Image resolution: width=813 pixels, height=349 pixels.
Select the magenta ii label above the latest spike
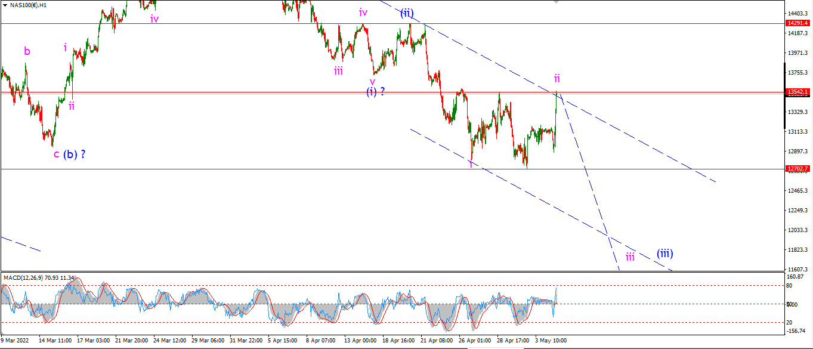557,78
